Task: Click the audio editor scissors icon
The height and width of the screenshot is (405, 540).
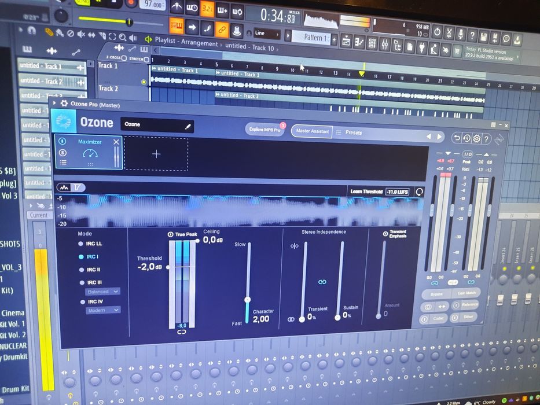Action: tap(449, 34)
